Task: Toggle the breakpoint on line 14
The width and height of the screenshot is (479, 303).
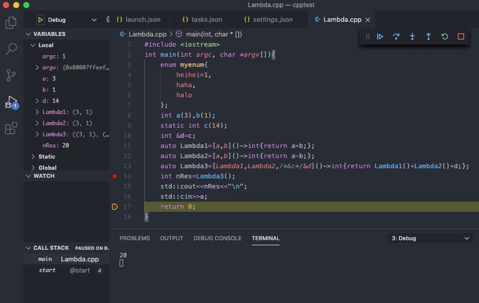Action: pyautogui.click(x=116, y=176)
